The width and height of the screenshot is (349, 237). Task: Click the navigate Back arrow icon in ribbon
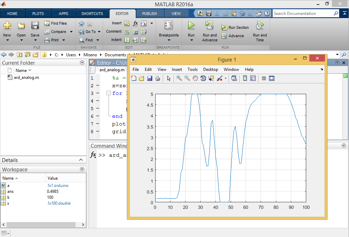(81, 23)
